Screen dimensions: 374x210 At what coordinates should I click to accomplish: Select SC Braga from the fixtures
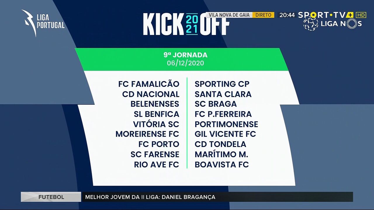[216, 104]
